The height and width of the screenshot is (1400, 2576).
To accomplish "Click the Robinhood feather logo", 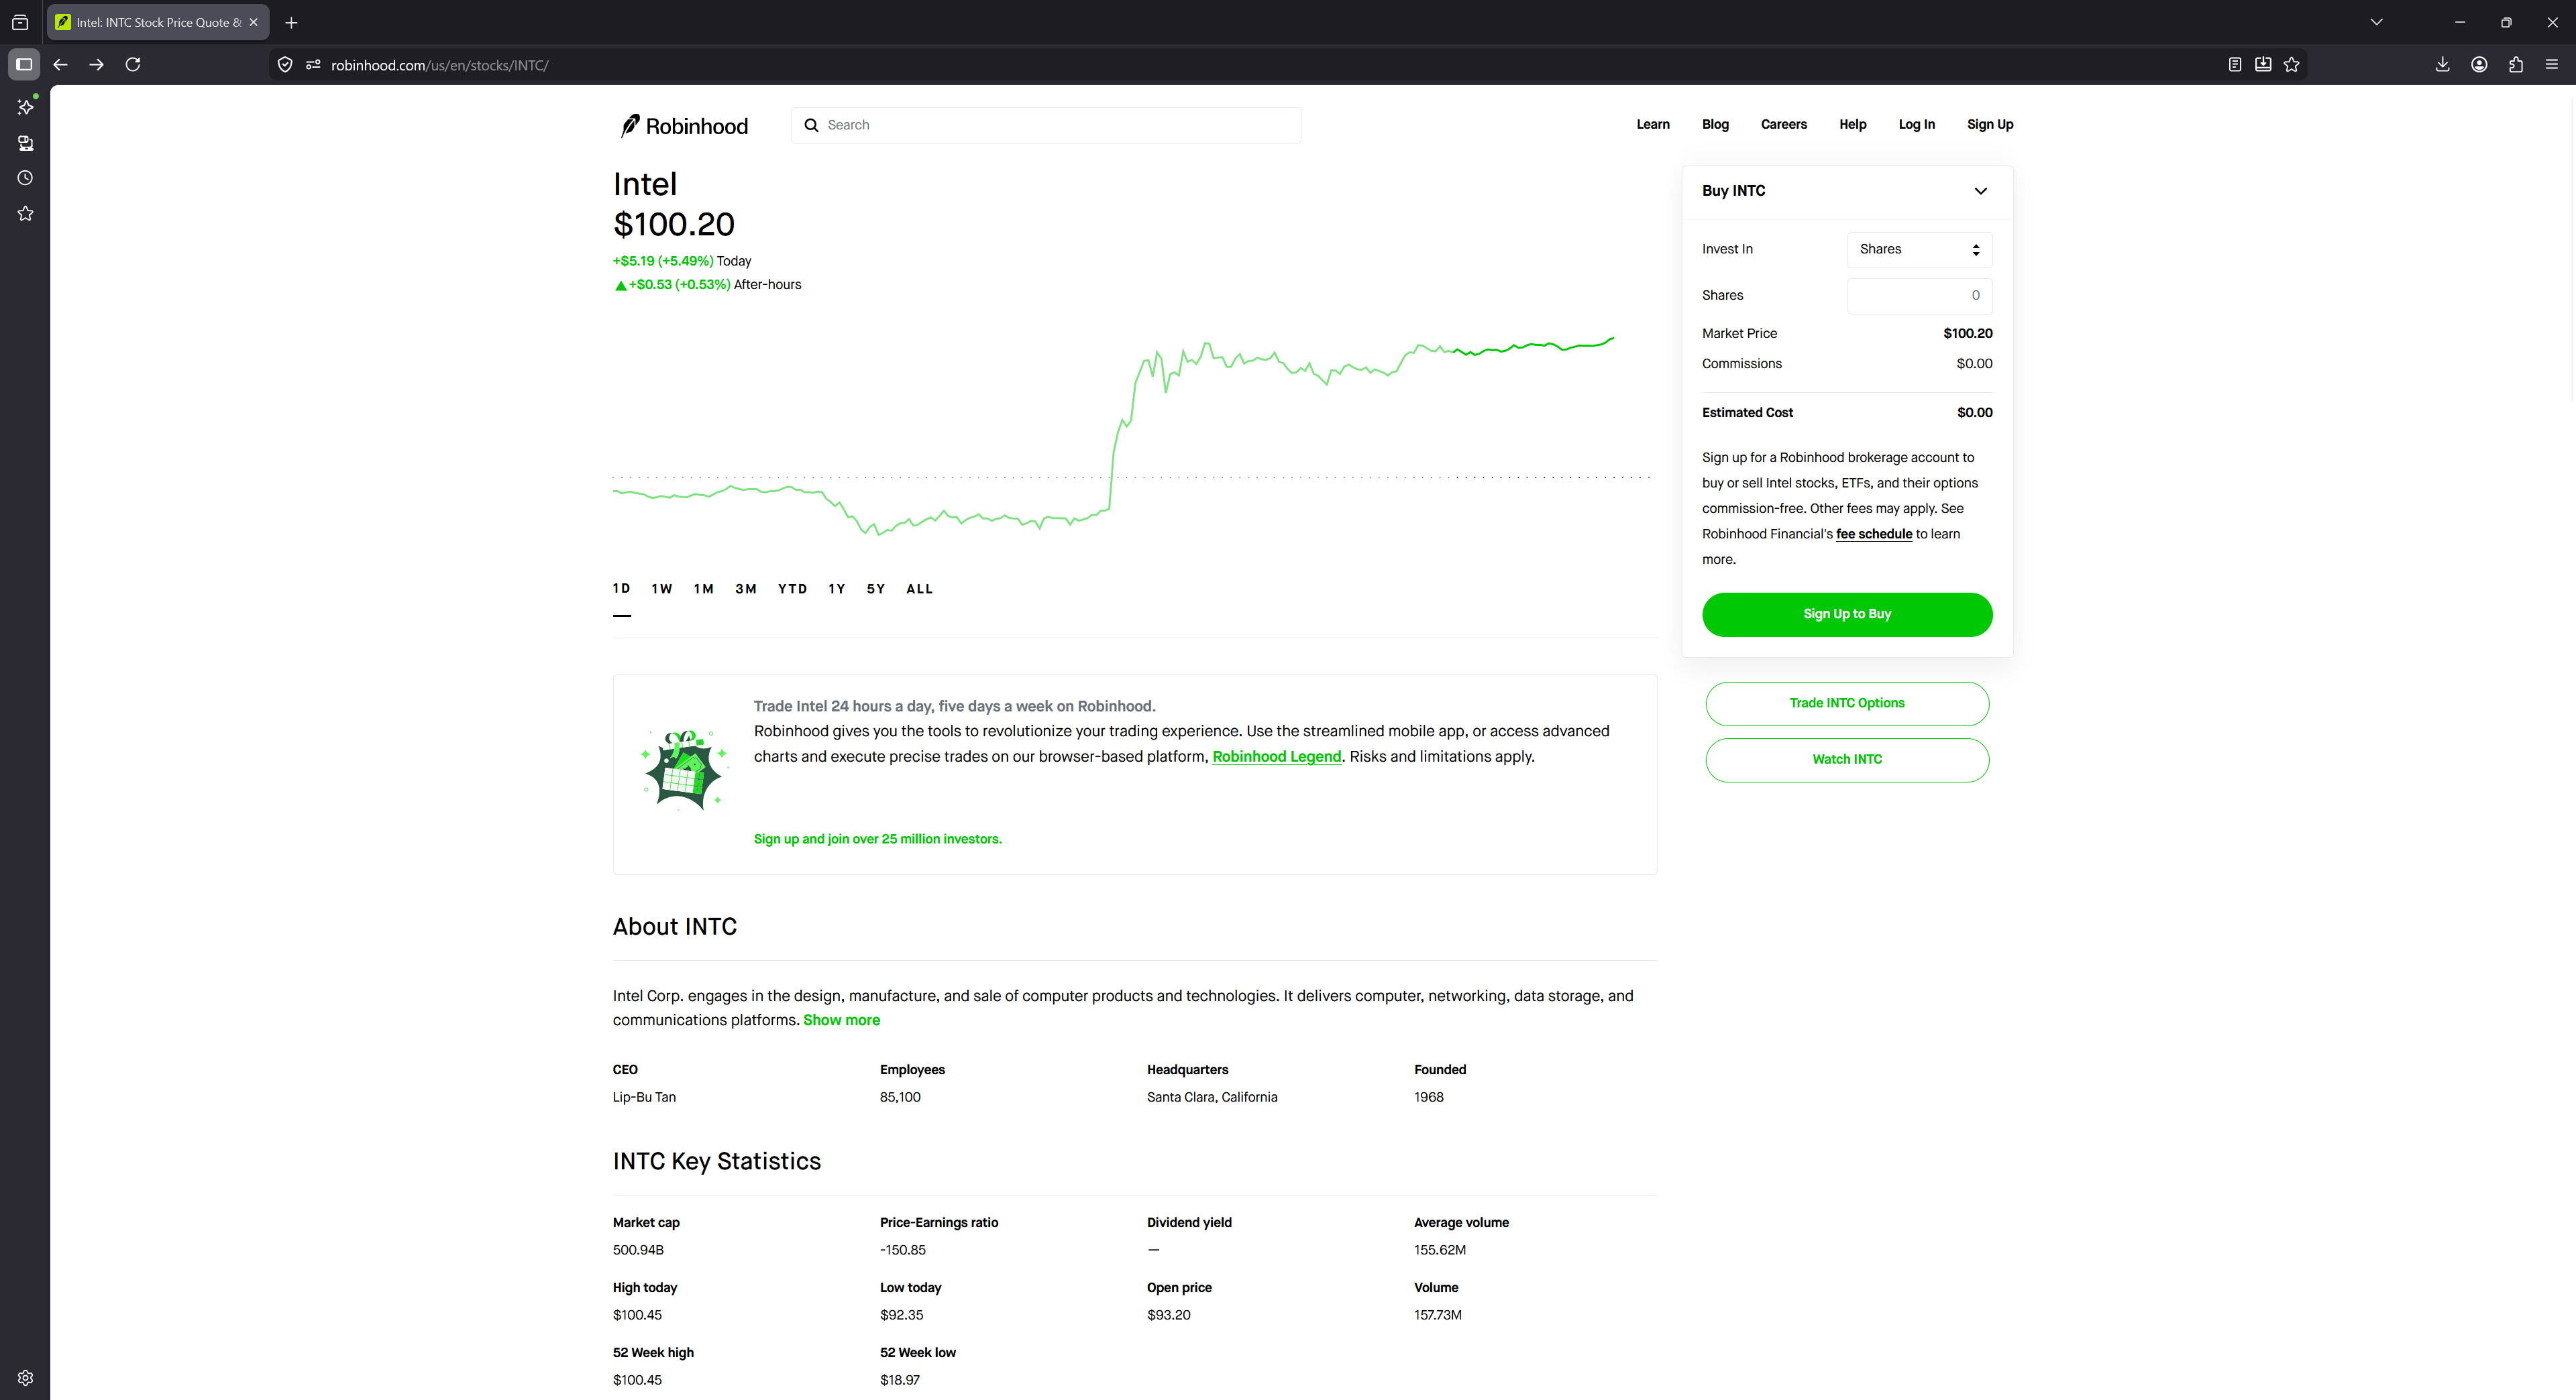I will [683, 126].
